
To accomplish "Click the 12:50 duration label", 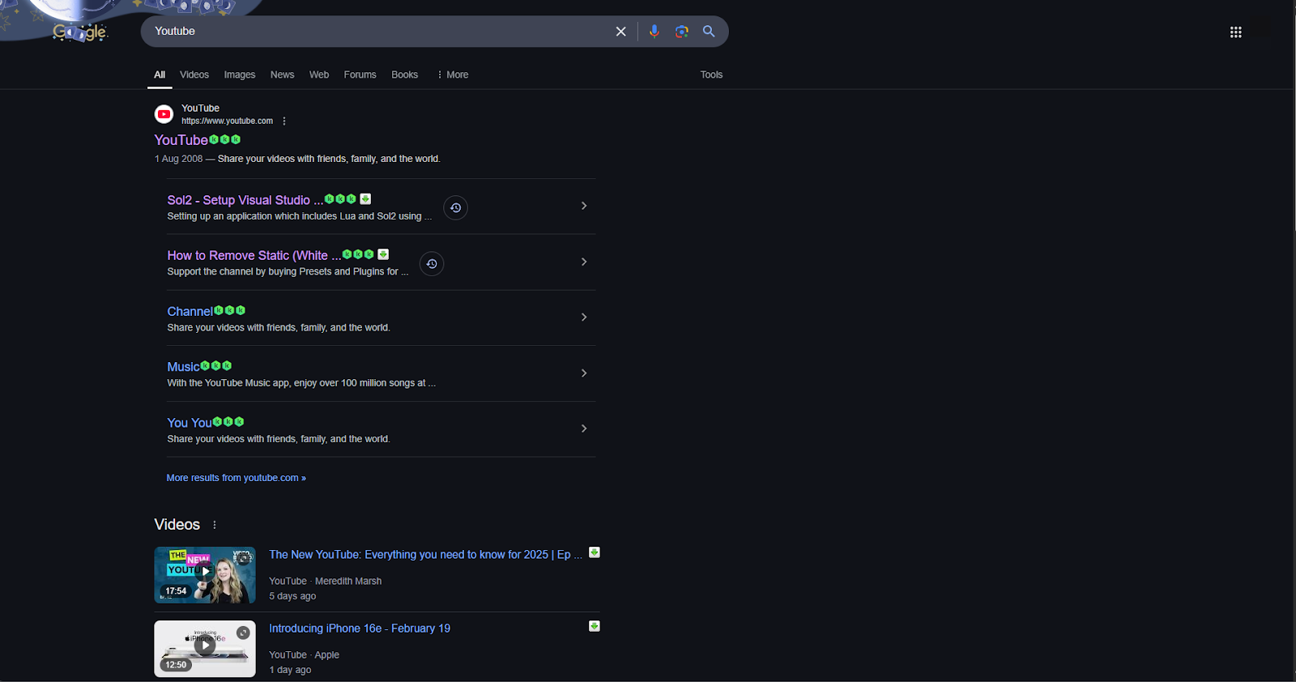I will coord(176,665).
